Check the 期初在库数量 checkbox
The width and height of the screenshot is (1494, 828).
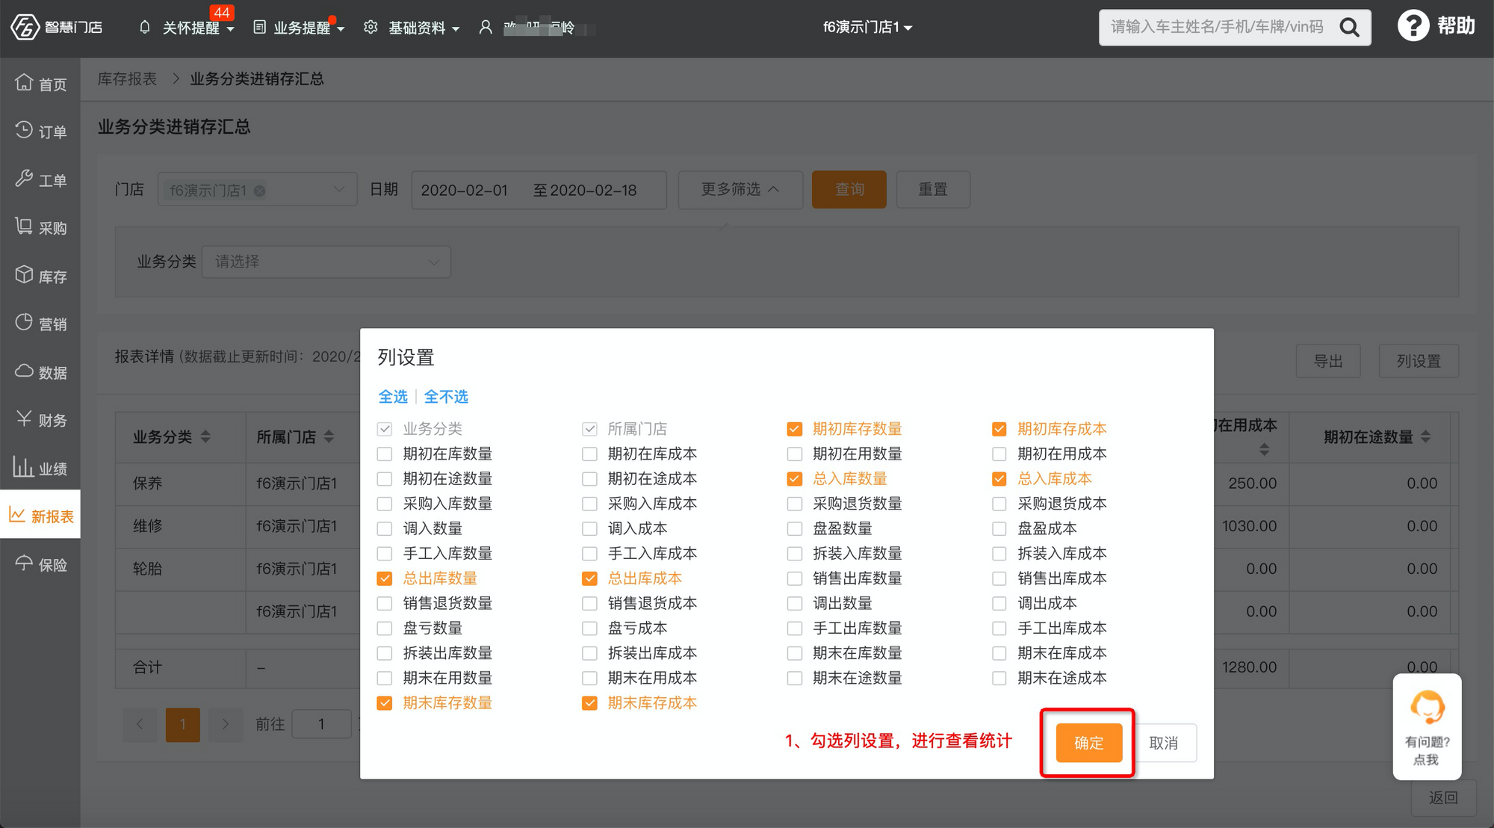(385, 454)
